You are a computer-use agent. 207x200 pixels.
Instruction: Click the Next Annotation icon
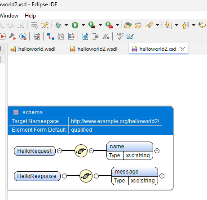pyautogui.click(x=168, y=25)
